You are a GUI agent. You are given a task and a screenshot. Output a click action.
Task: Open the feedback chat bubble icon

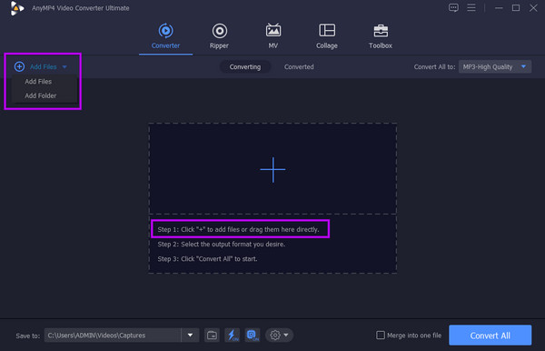[453, 7]
